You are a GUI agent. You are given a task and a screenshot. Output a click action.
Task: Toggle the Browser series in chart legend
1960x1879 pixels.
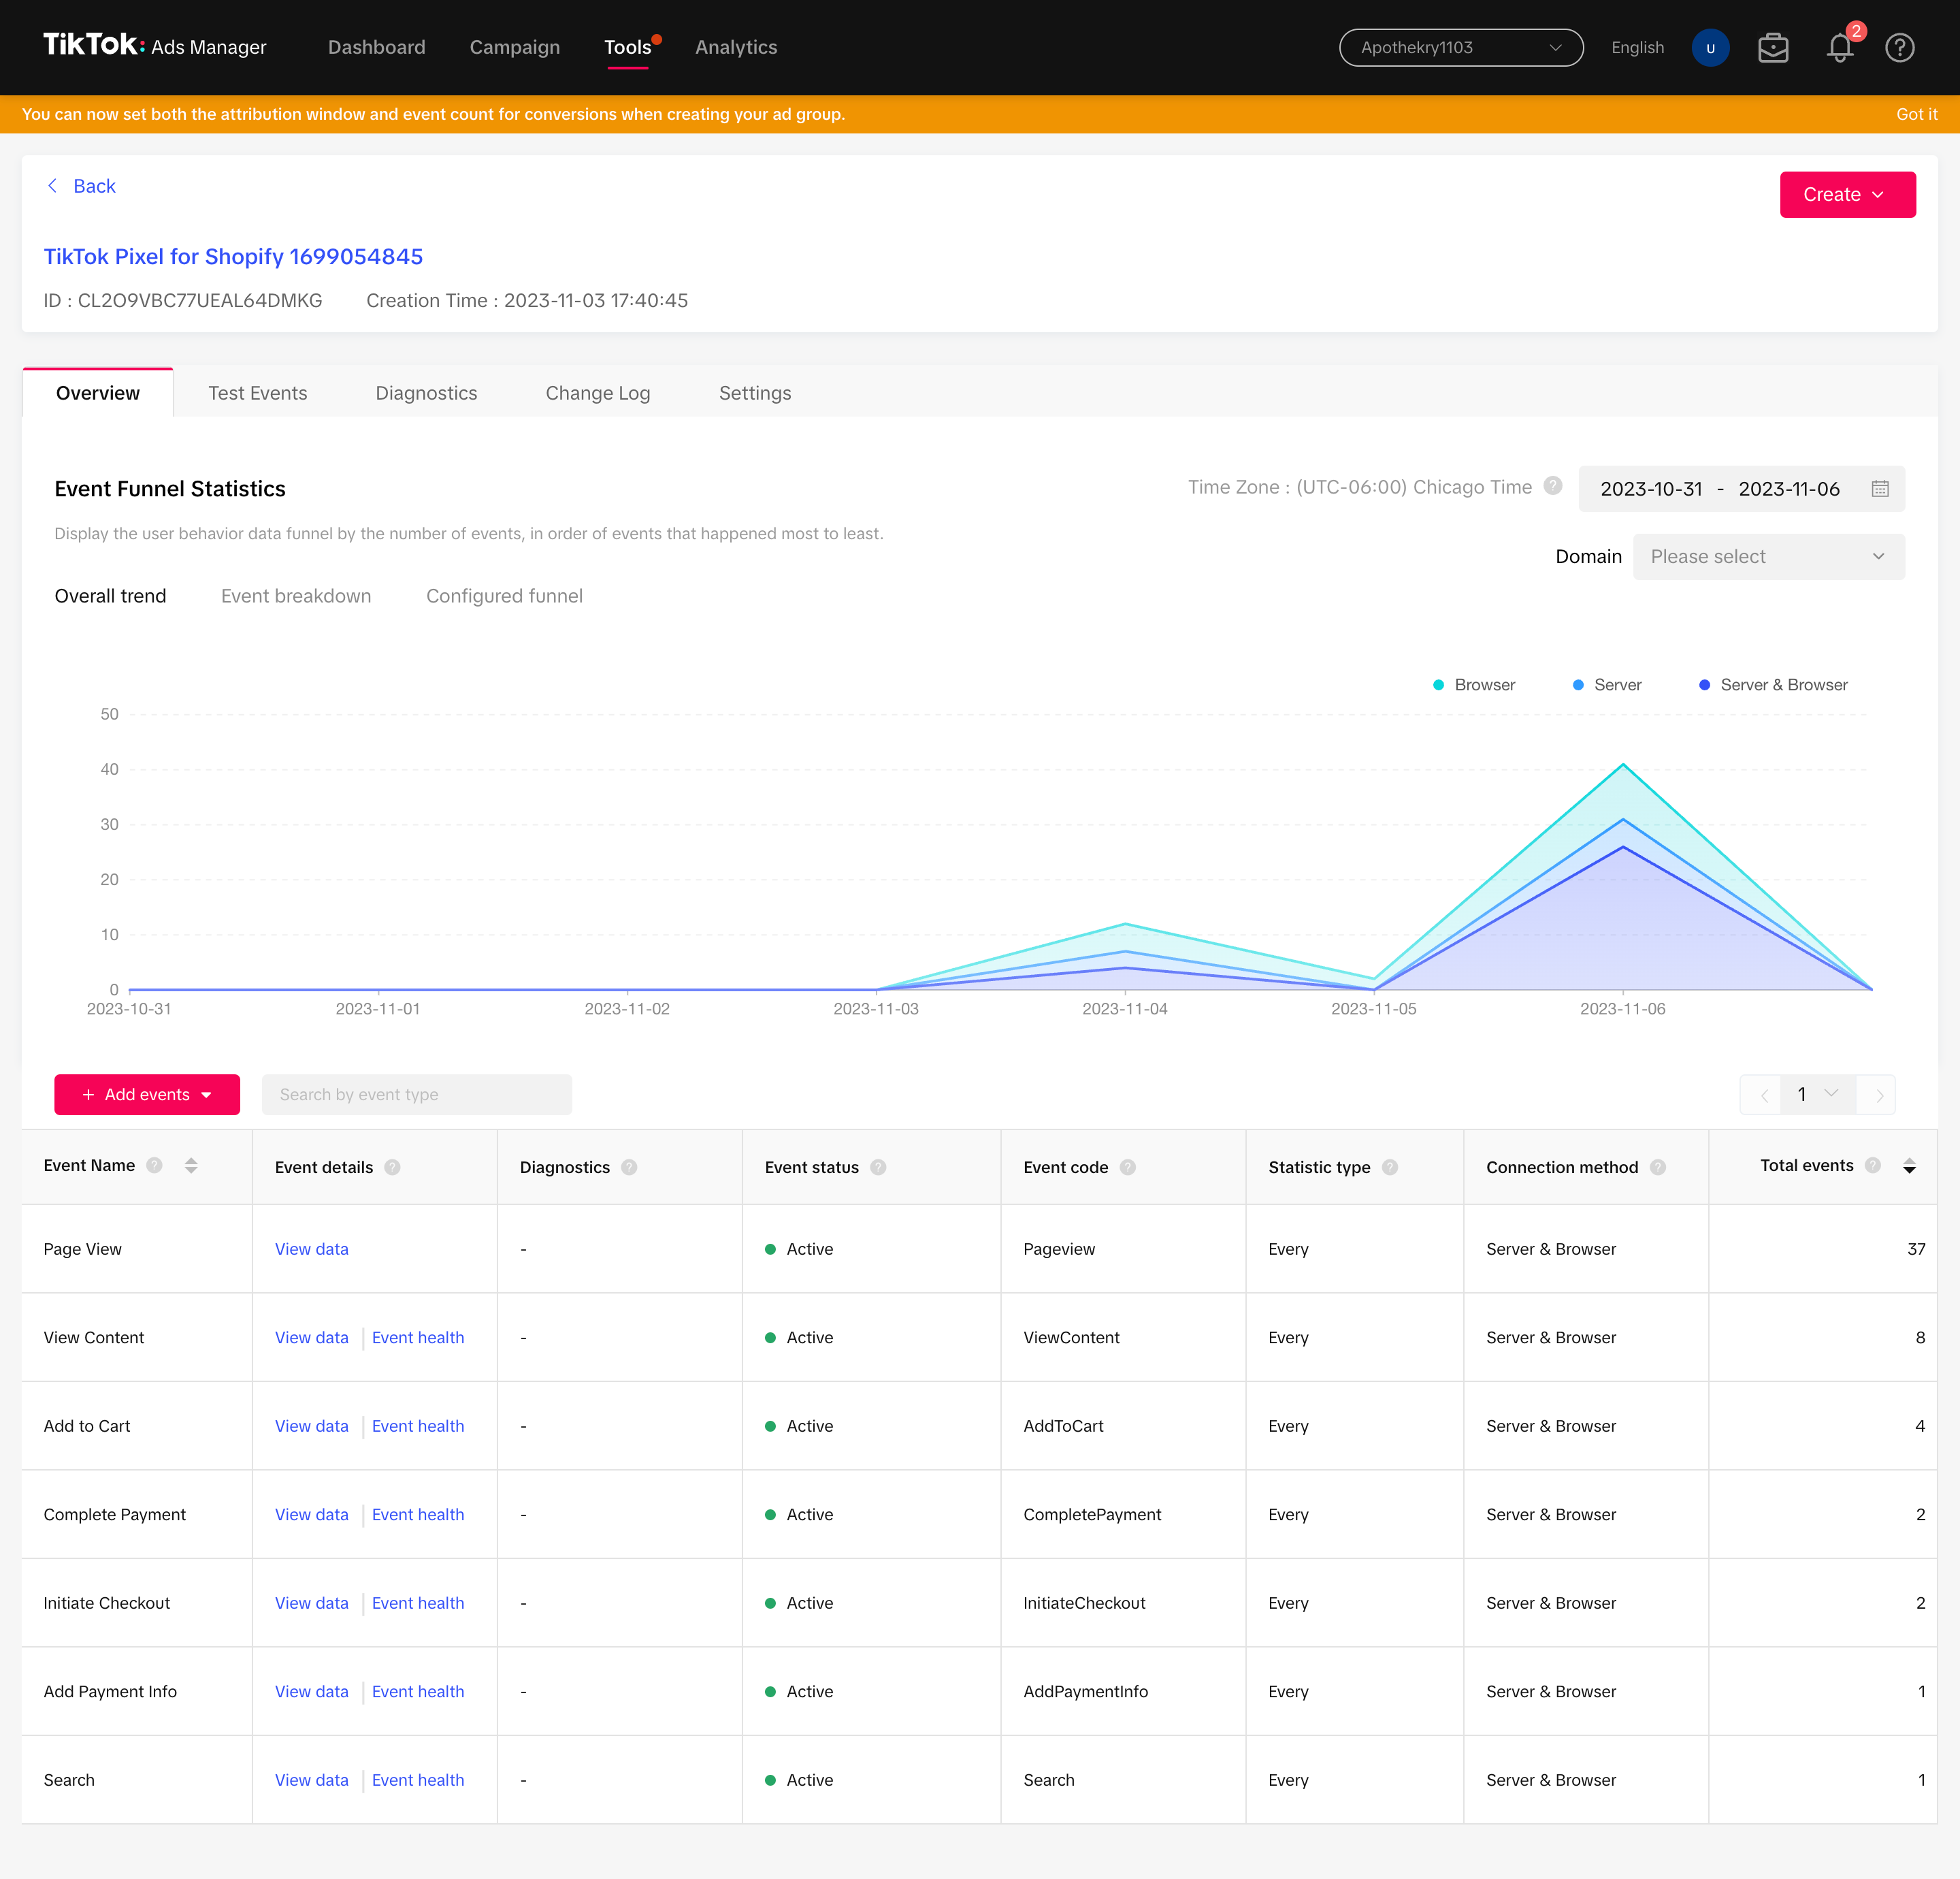tap(1474, 684)
